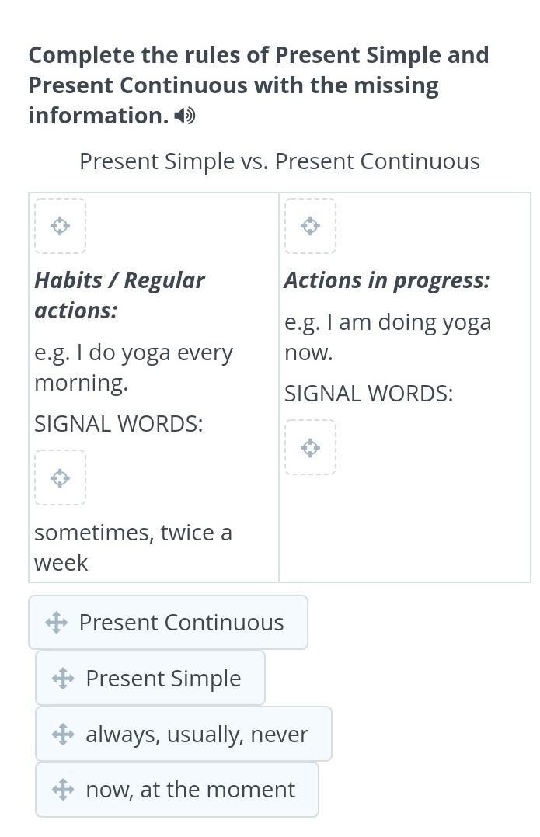Screen dimensions: 540x837
Task: Choose the 'always, usually, never' answer label
Action: 197,735
